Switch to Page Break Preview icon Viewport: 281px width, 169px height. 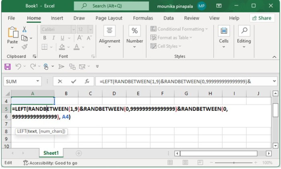tap(200, 162)
